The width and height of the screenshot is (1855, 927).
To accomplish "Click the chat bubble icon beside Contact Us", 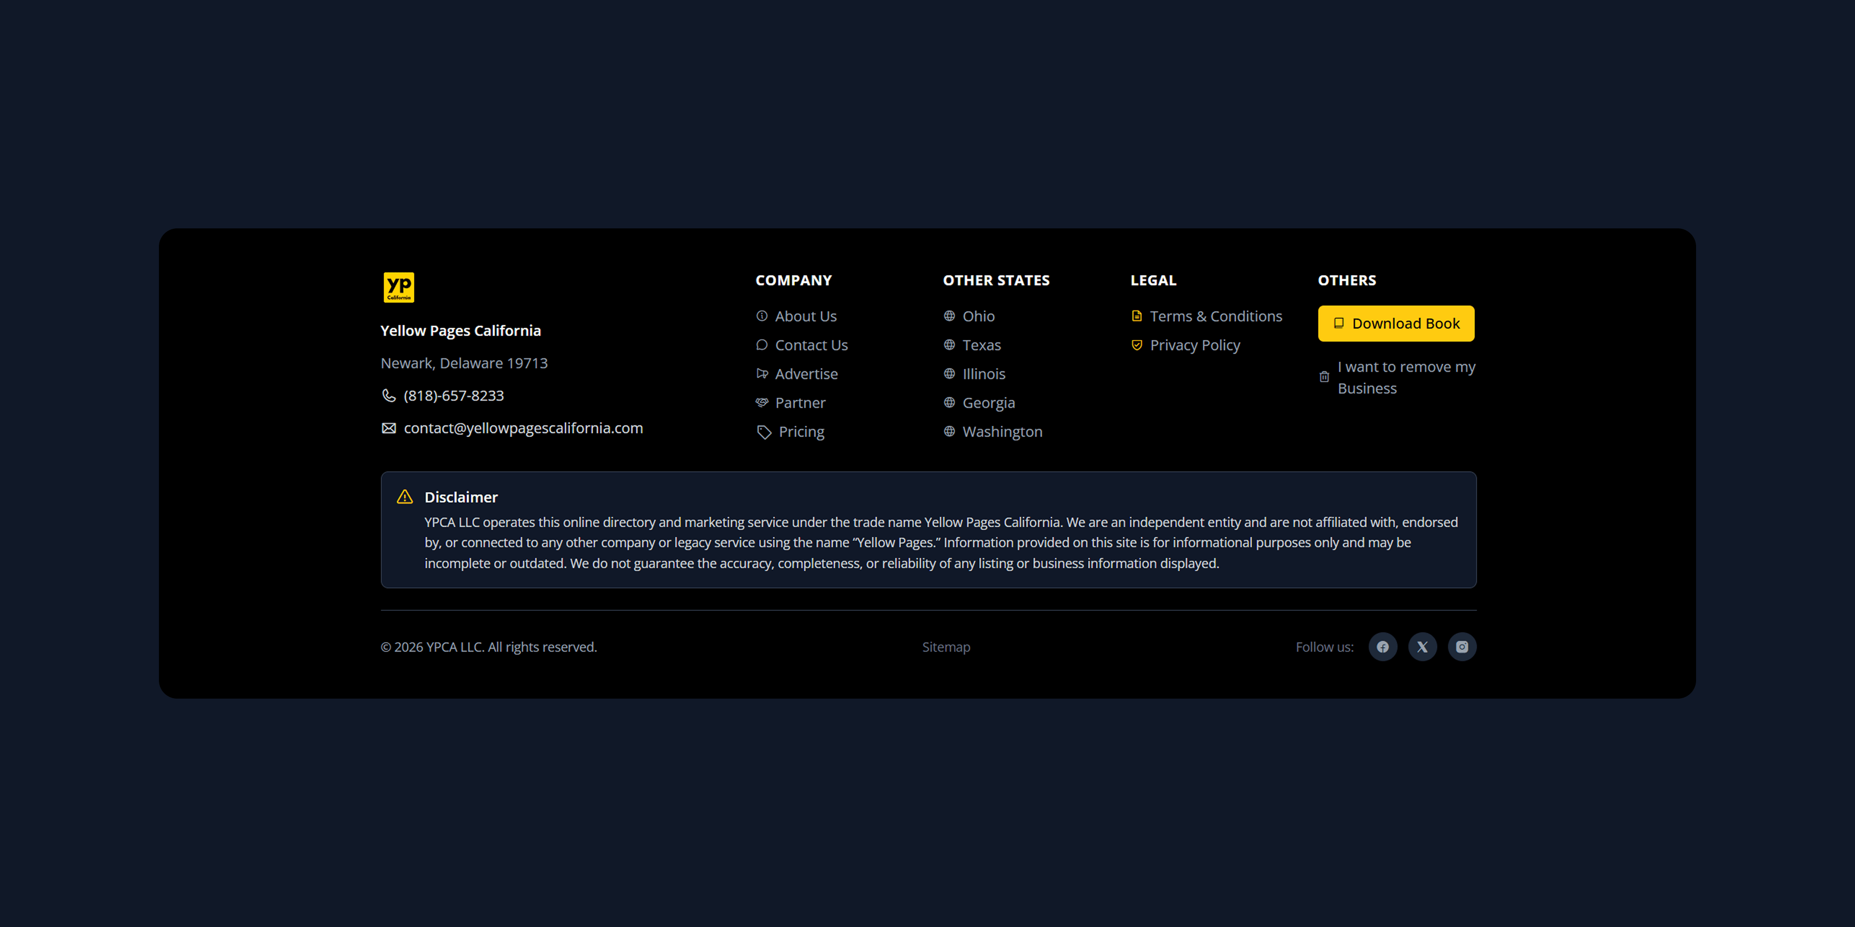I will point(761,345).
